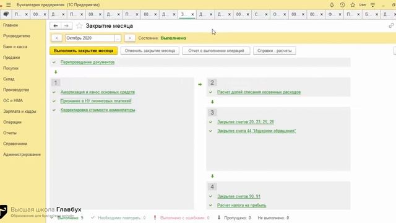Open Администрирование section

click(22, 154)
